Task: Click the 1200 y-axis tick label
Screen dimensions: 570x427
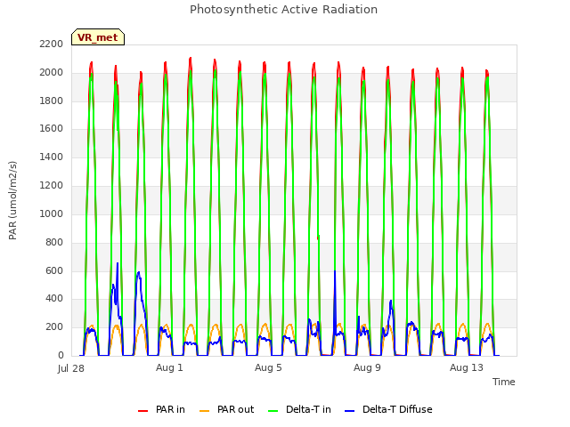Action: (52, 186)
